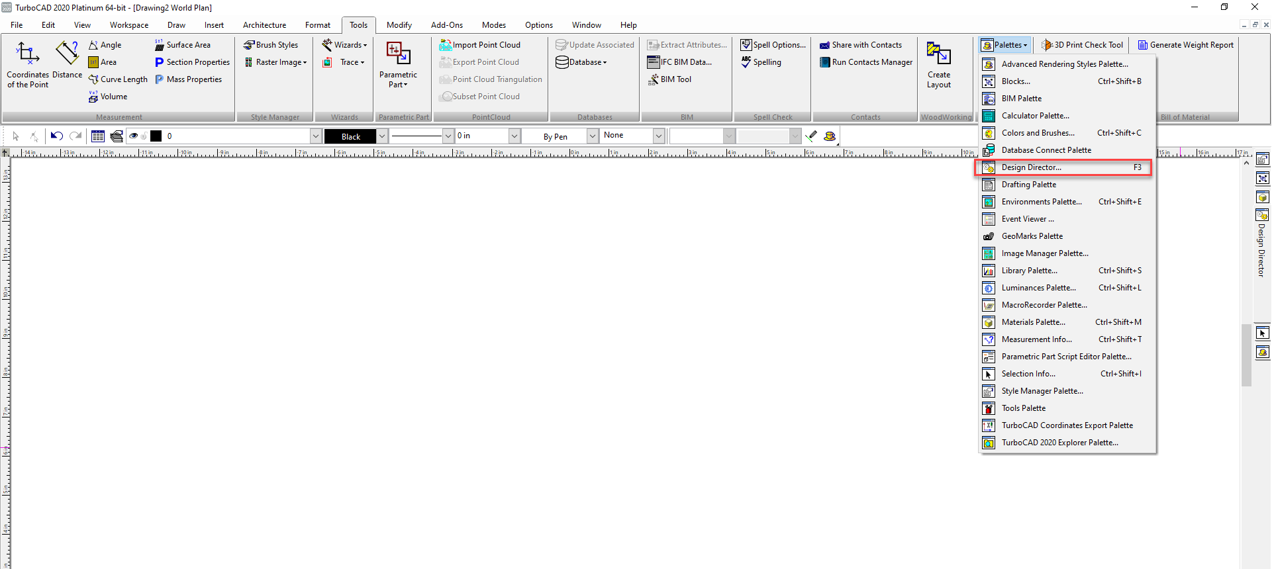Measure with the Coordinates of the Point tool
This screenshot has height=569, width=1274.
28,65
